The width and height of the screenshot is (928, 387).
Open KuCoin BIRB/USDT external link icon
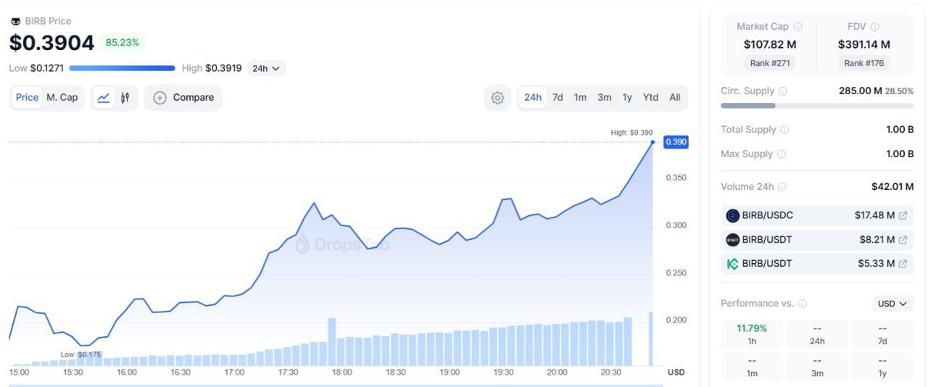903,264
